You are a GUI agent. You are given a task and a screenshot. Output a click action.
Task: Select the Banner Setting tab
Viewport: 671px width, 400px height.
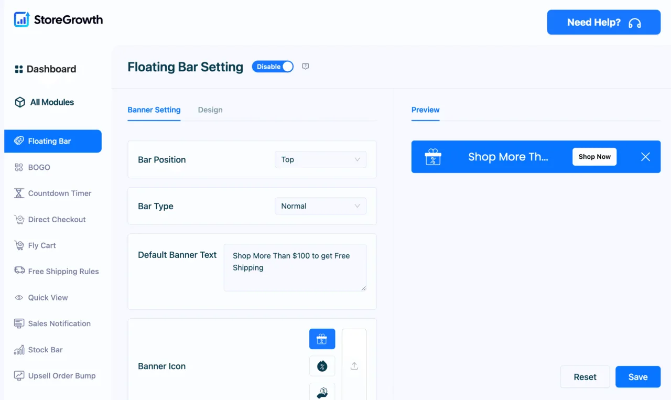click(x=154, y=110)
